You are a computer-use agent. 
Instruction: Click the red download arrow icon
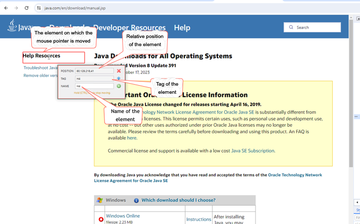[x=101, y=219]
